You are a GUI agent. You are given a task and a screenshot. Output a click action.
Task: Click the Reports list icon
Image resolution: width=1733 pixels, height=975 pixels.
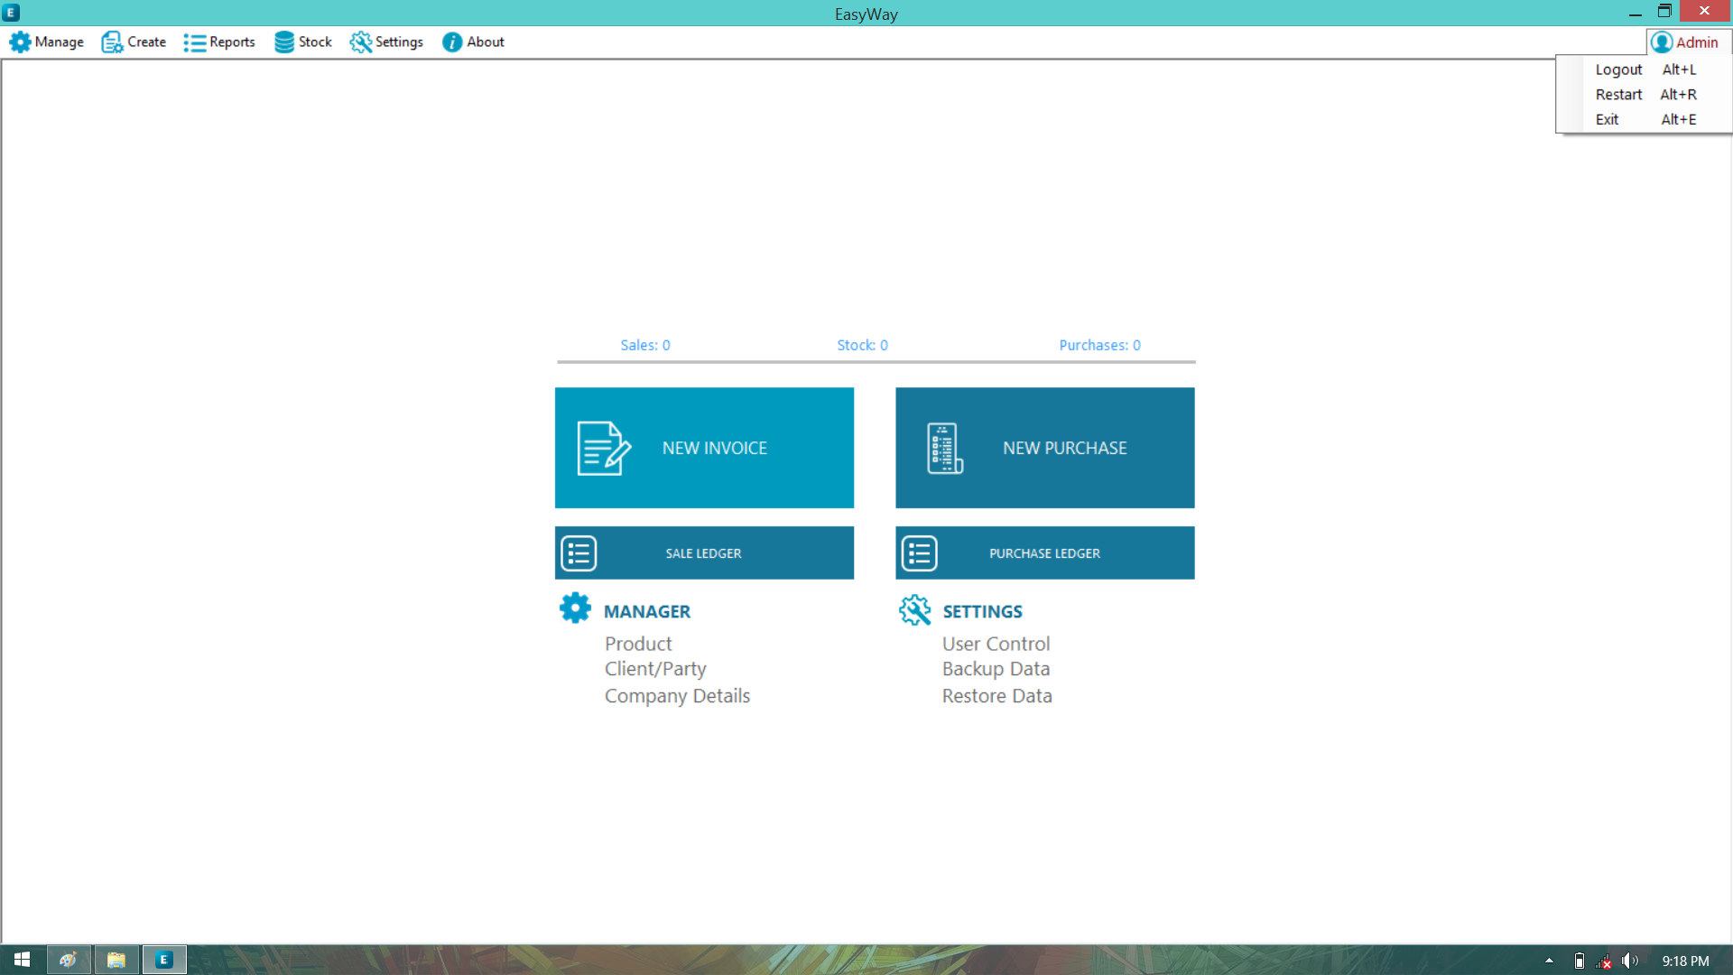tap(194, 42)
